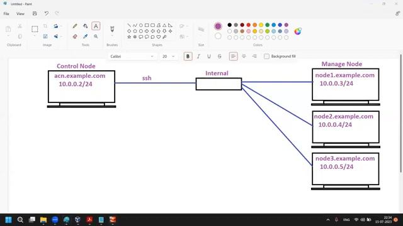The image size is (403, 226).
Task: Enable the Background fill checkbox
Action: coord(267,56)
